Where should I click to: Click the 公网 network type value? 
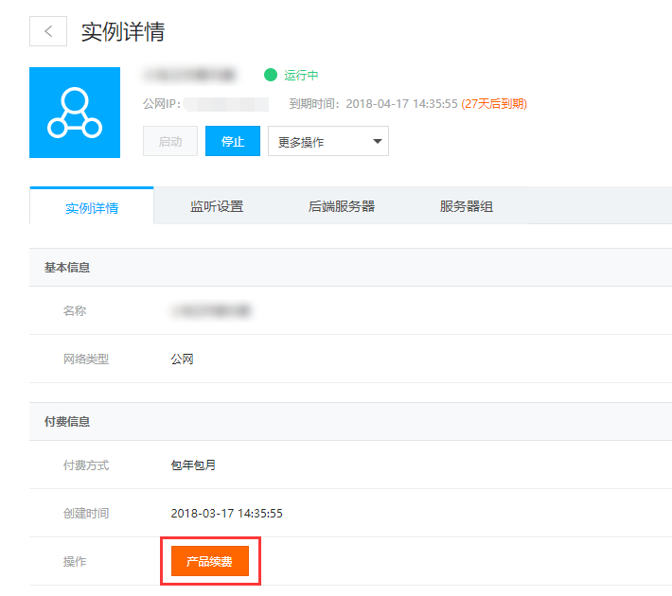(x=183, y=359)
